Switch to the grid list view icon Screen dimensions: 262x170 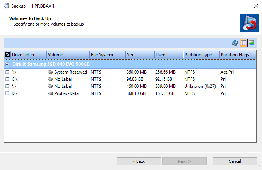click(x=243, y=43)
